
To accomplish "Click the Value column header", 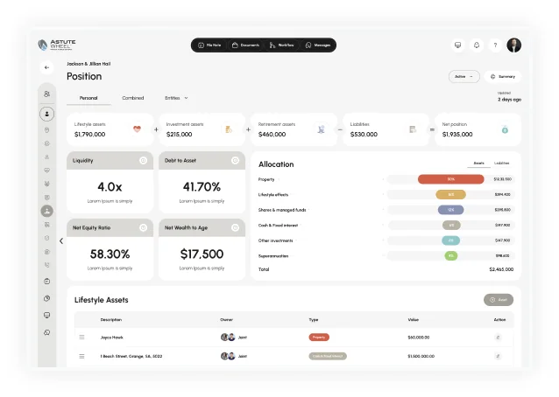I will [414, 319].
